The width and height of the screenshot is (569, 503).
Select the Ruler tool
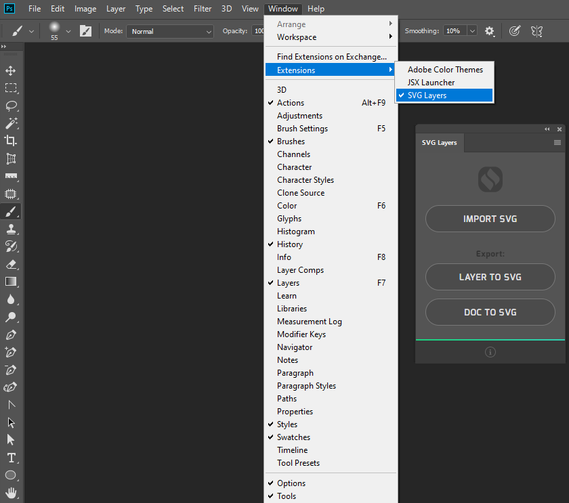click(11, 176)
